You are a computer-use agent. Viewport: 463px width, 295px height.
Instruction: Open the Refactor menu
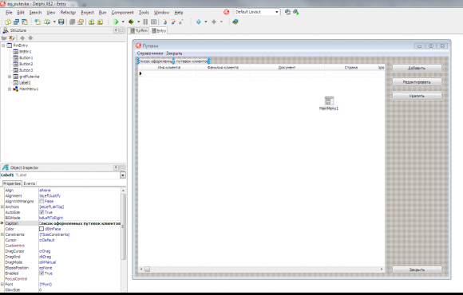coord(68,13)
